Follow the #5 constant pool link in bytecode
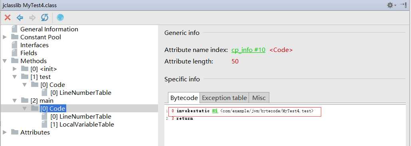Viewport: 411px width, 146px height. tap(215, 111)
